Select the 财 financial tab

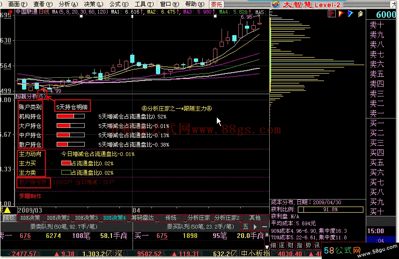(x=291, y=245)
